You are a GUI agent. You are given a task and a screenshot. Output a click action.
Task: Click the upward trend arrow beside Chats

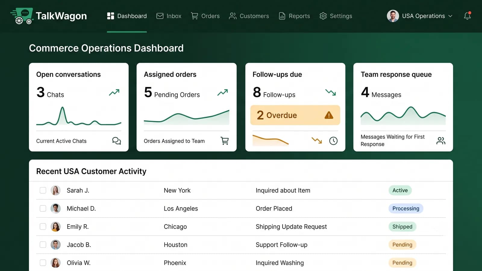click(x=114, y=92)
